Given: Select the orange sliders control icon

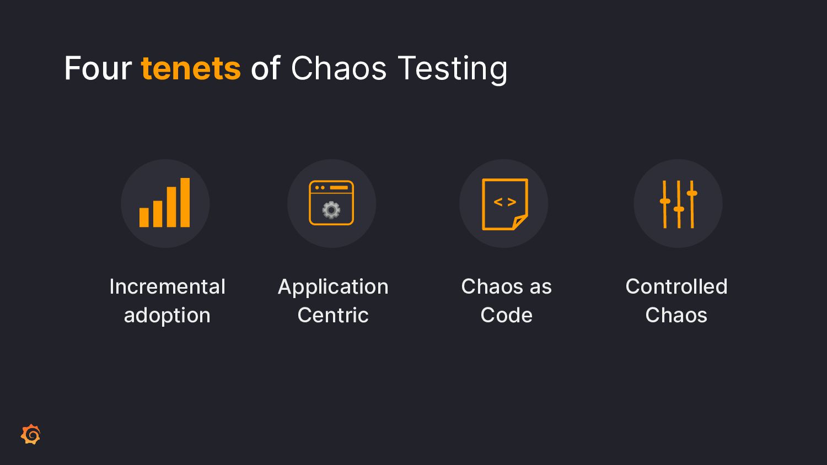Looking at the screenshot, I should 679,204.
